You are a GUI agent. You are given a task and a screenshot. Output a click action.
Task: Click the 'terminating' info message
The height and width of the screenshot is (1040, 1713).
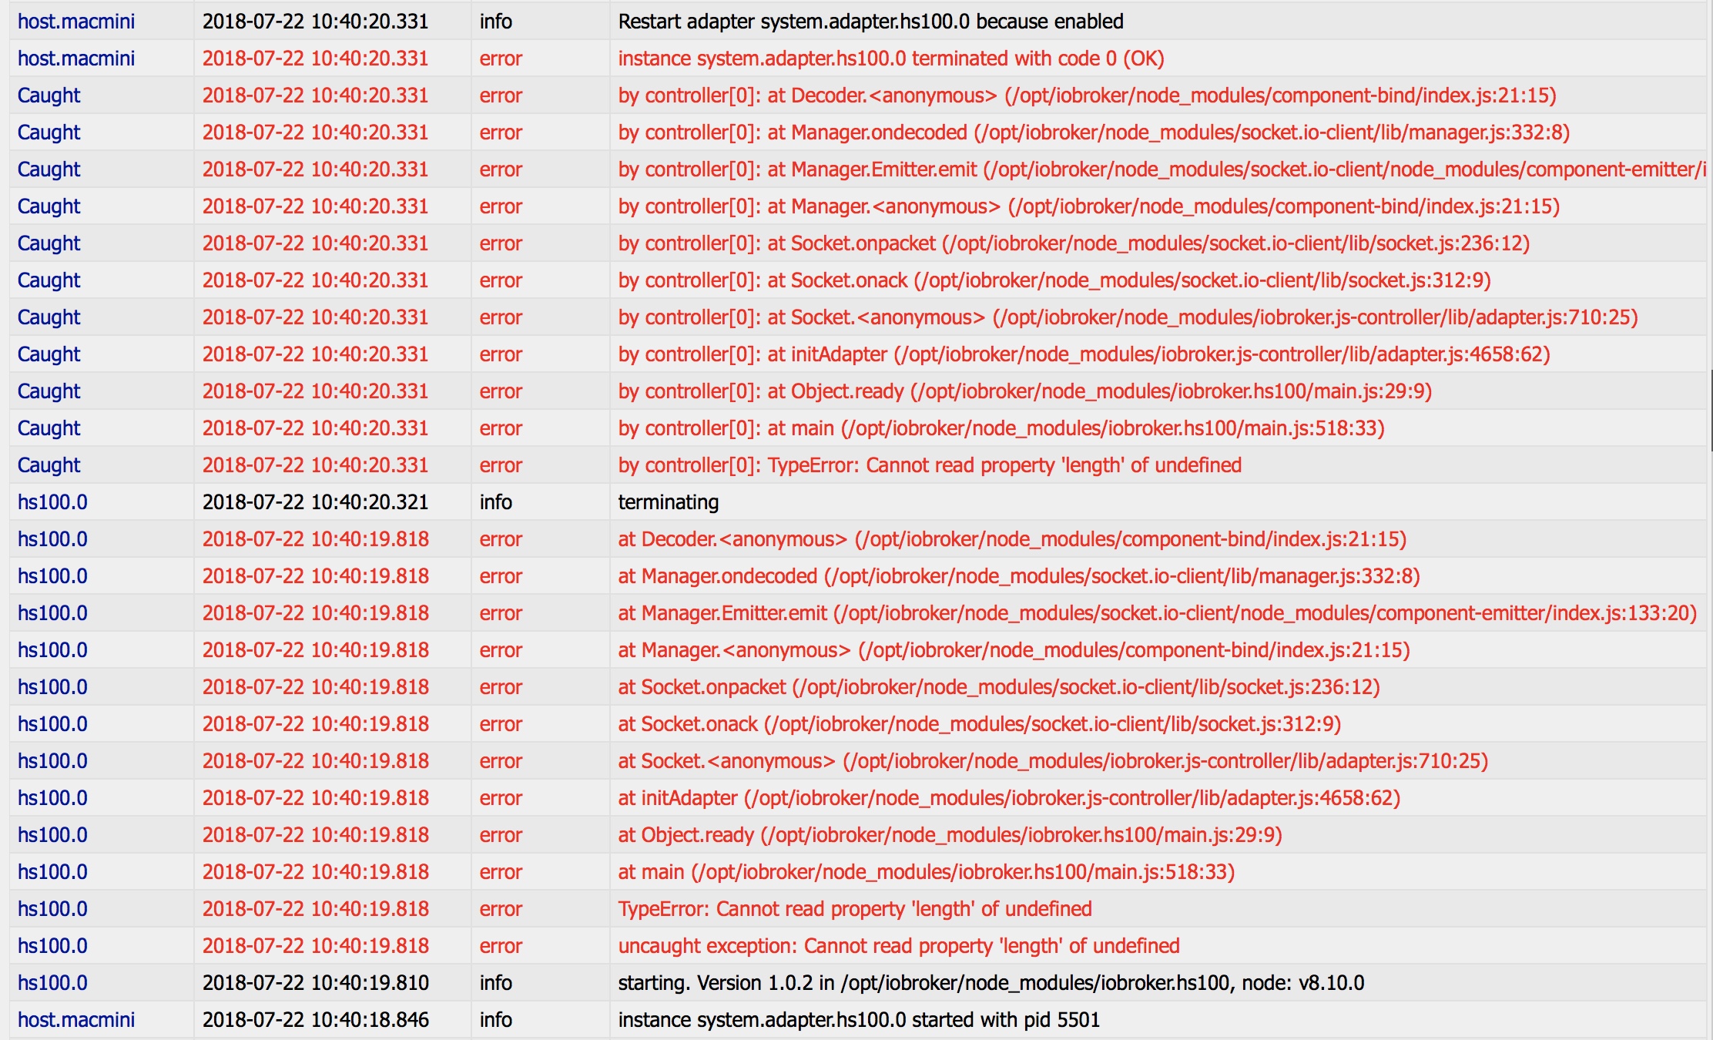[x=669, y=502]
